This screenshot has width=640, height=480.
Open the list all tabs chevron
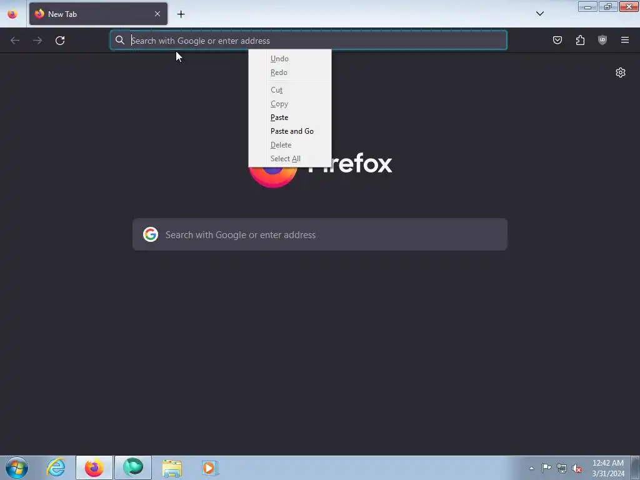[x=539, y=14]
